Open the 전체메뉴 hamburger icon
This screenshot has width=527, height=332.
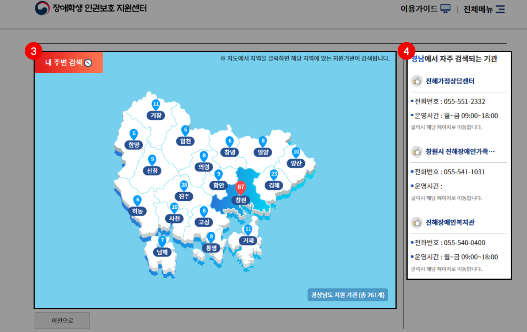[500, 9]
